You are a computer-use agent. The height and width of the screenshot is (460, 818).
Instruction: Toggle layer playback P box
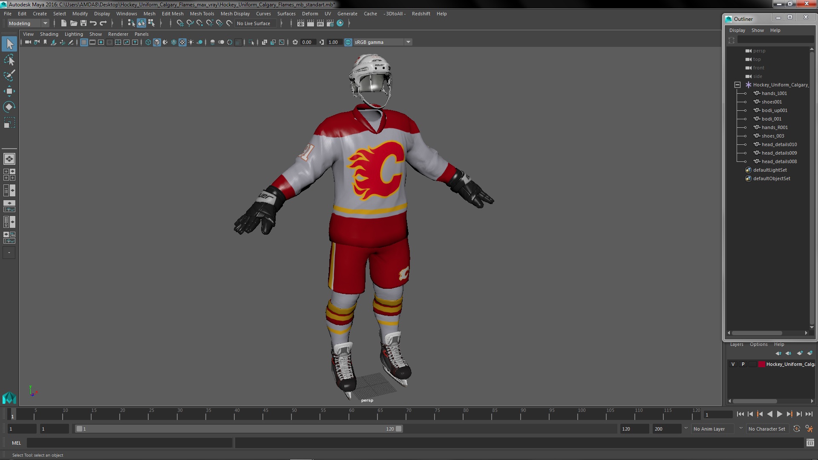pos(743,364)
